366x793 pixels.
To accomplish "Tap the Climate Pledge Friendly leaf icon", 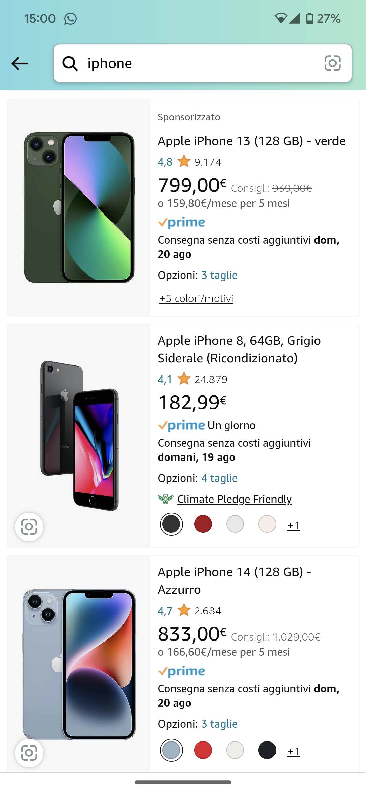I will 165,499.
